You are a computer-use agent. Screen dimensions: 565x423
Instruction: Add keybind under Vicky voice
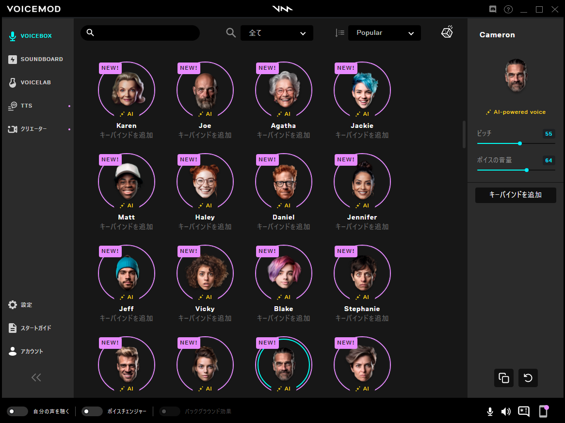(x=205, y=318)
